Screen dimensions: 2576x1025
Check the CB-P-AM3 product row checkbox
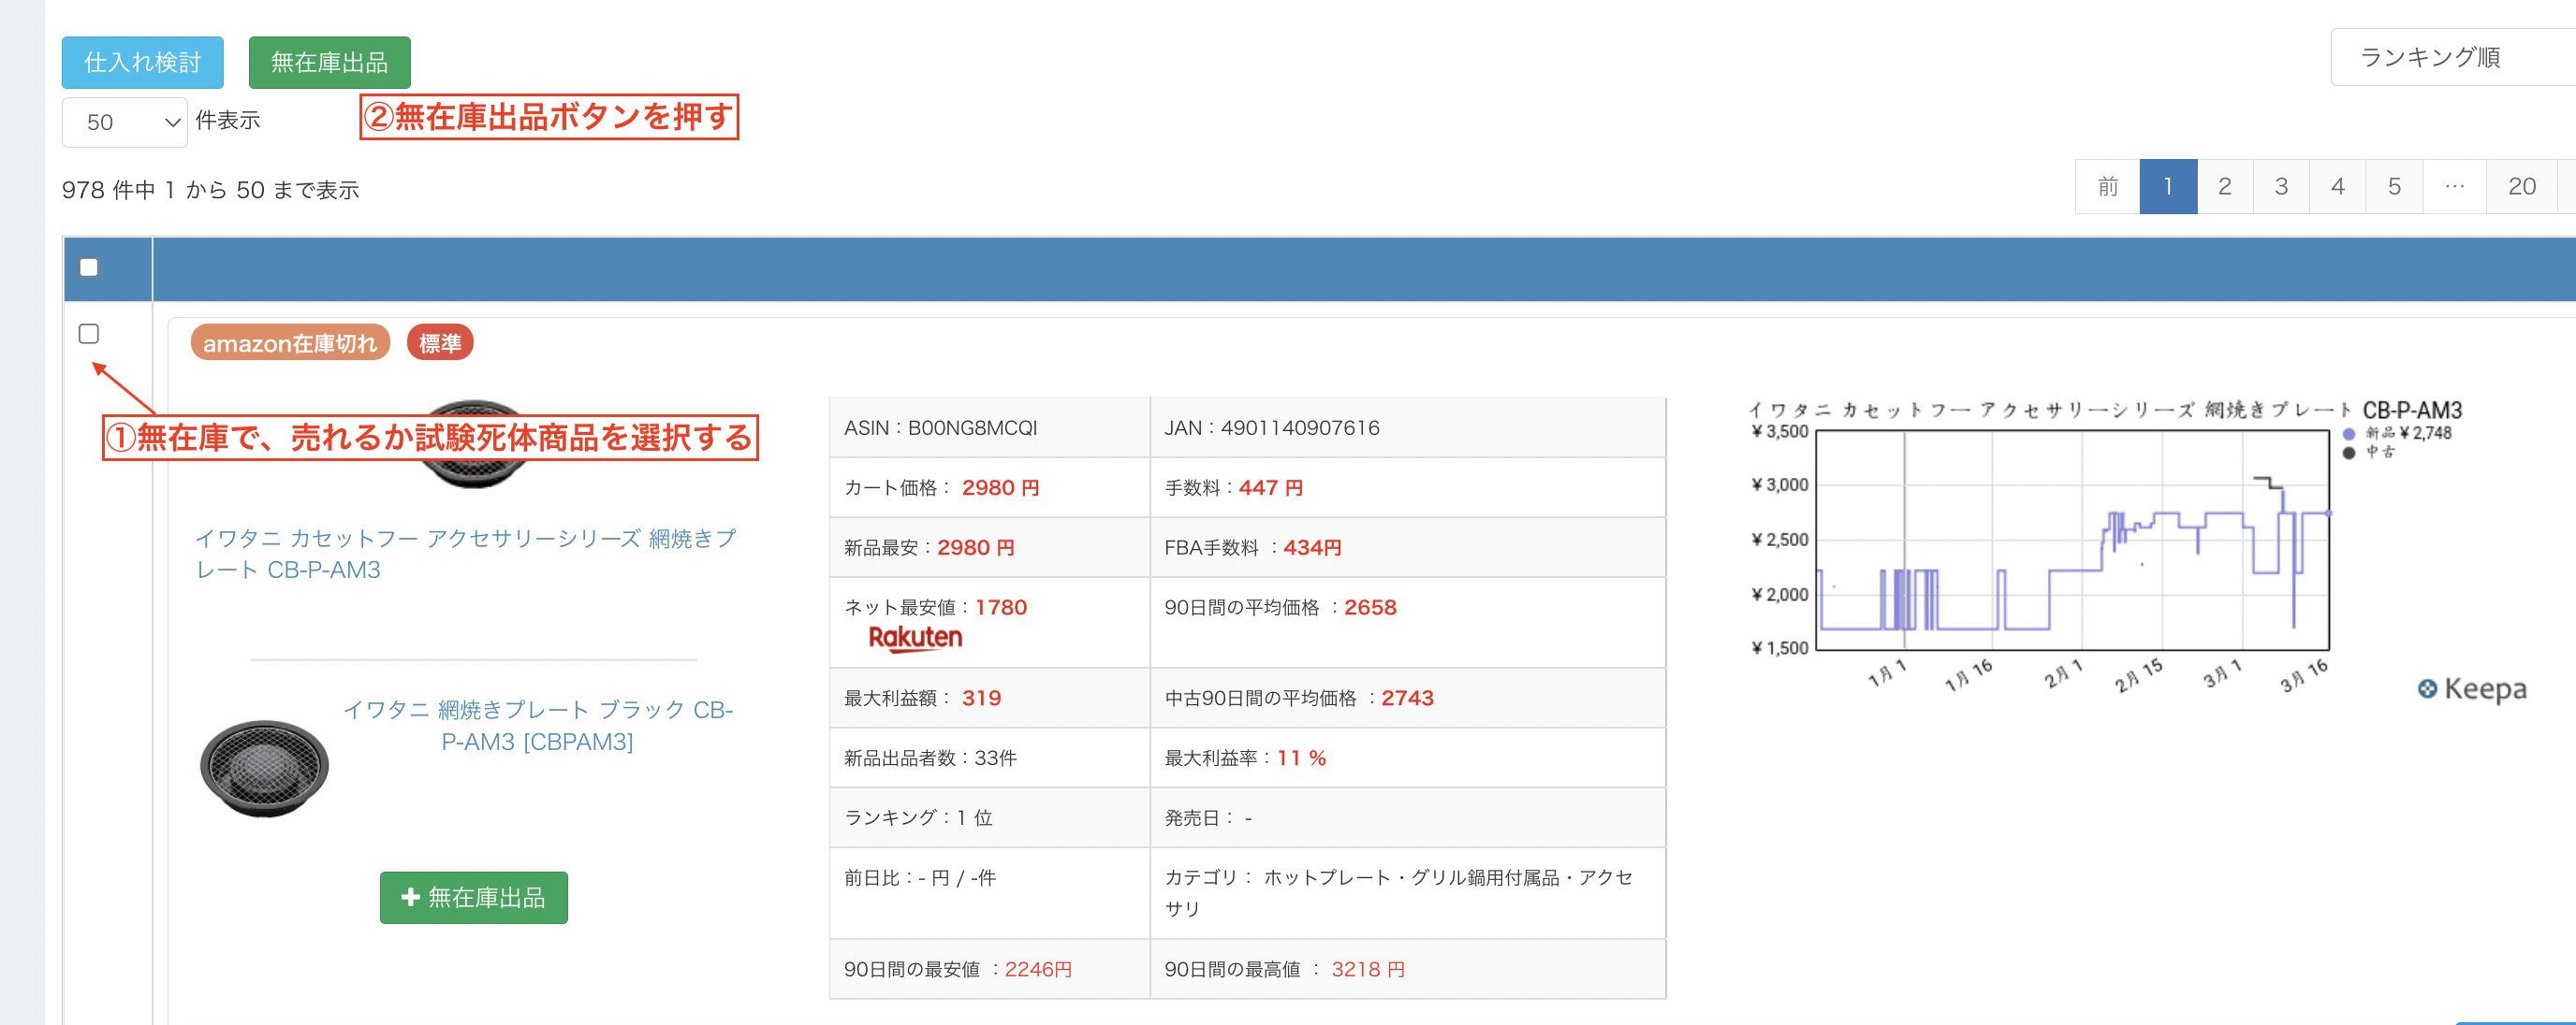89,334
